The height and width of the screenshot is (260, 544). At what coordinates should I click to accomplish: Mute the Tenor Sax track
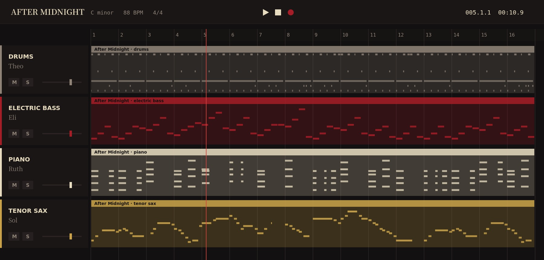click(14, 236)
